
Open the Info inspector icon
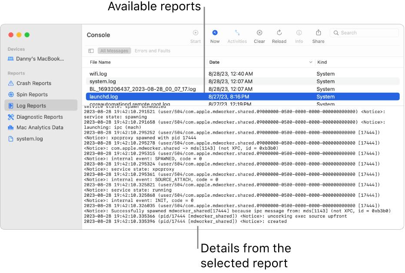tap(299, 32)
